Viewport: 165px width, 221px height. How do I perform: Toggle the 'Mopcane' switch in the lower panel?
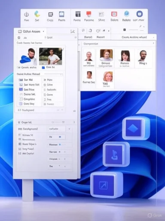60,145
